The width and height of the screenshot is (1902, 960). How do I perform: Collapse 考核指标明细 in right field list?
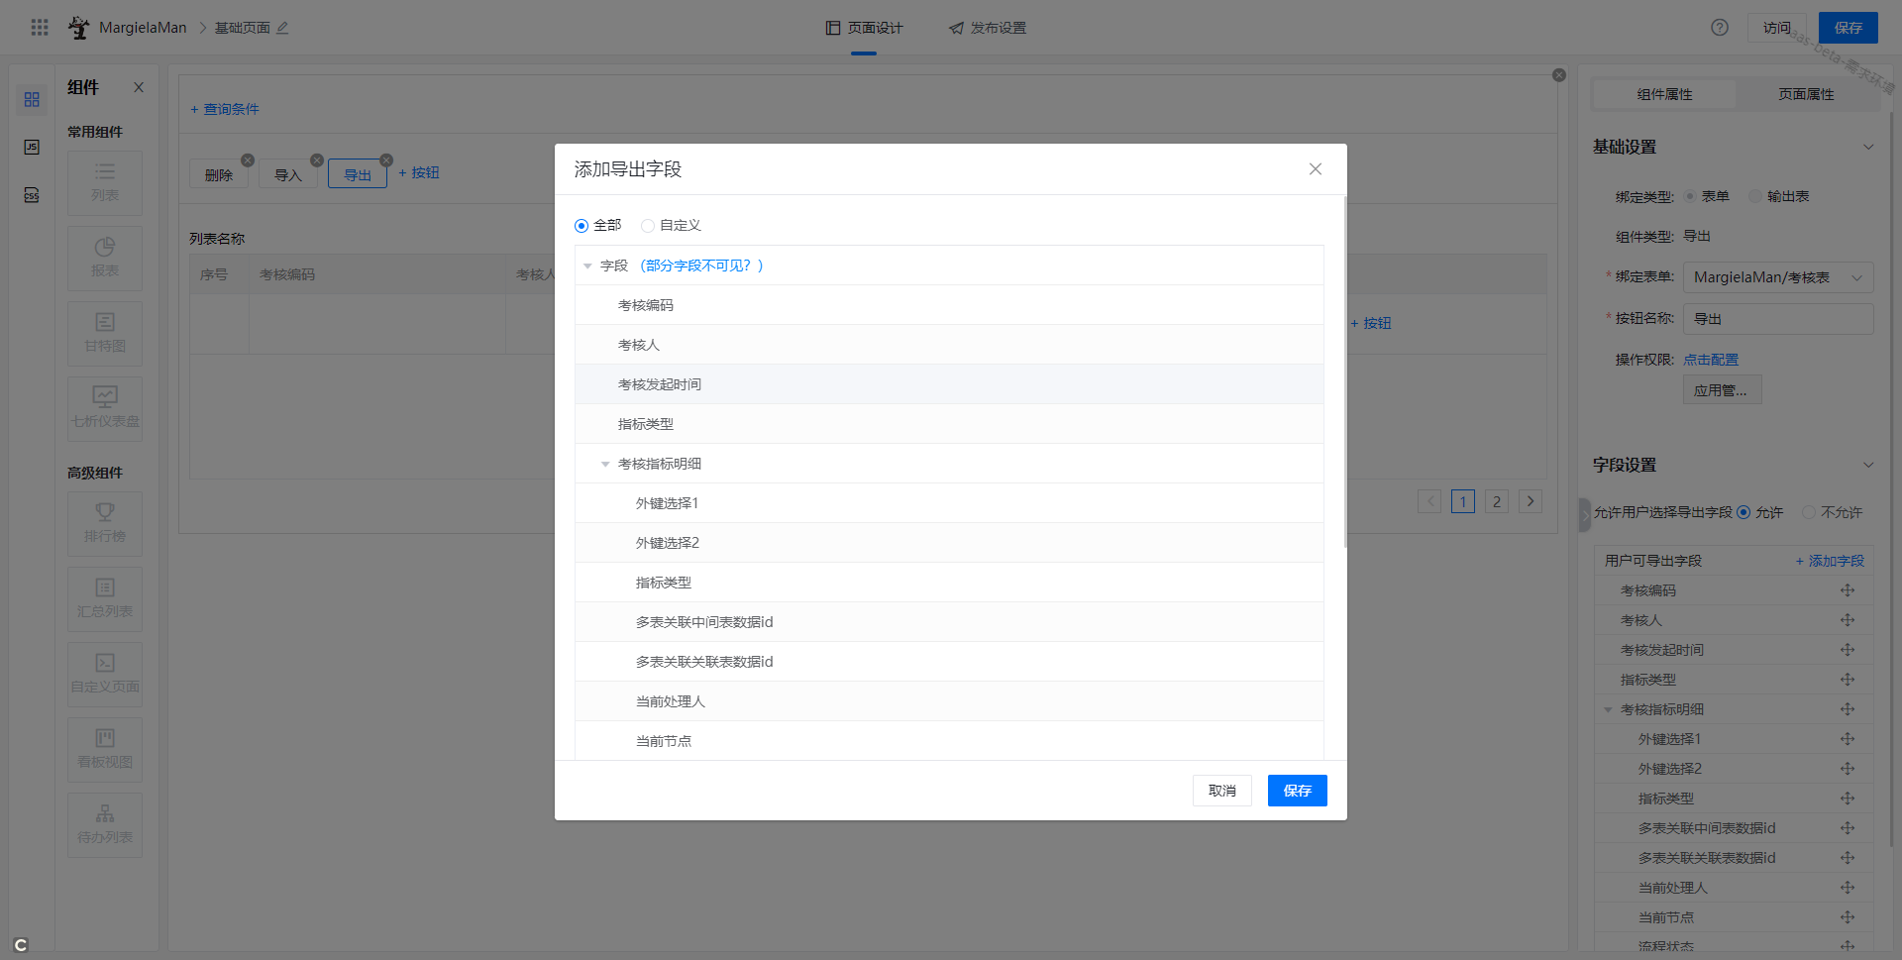1608,709
